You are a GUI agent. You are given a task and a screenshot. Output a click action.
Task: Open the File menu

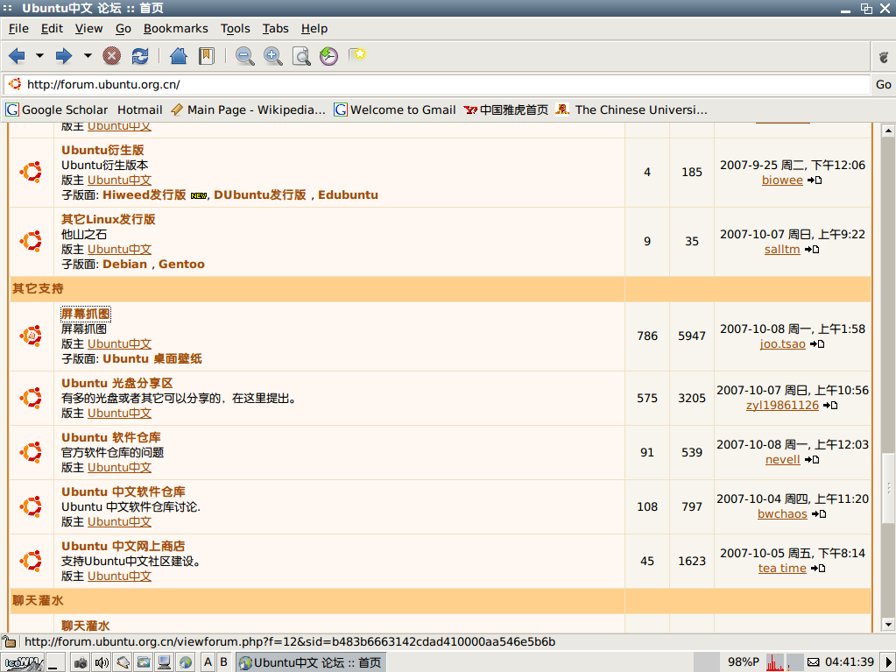point(19,29)
